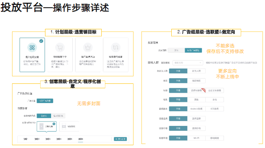
Task: Switch to the third creative tab
Action: click(48, 139)
